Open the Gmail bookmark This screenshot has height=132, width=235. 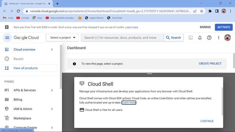pos(8,18)
